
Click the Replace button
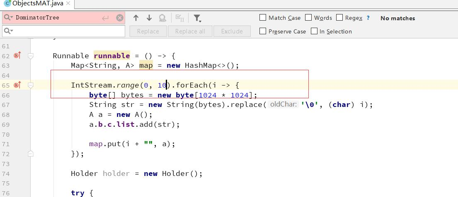pos(148,31)
